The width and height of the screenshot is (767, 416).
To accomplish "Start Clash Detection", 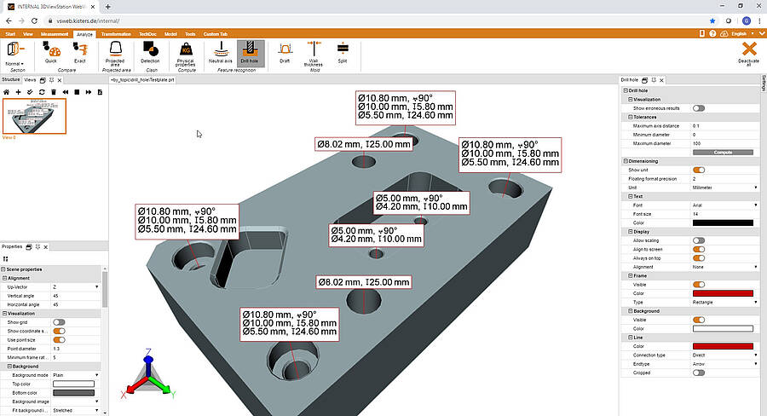I will [x=150, y=52].
